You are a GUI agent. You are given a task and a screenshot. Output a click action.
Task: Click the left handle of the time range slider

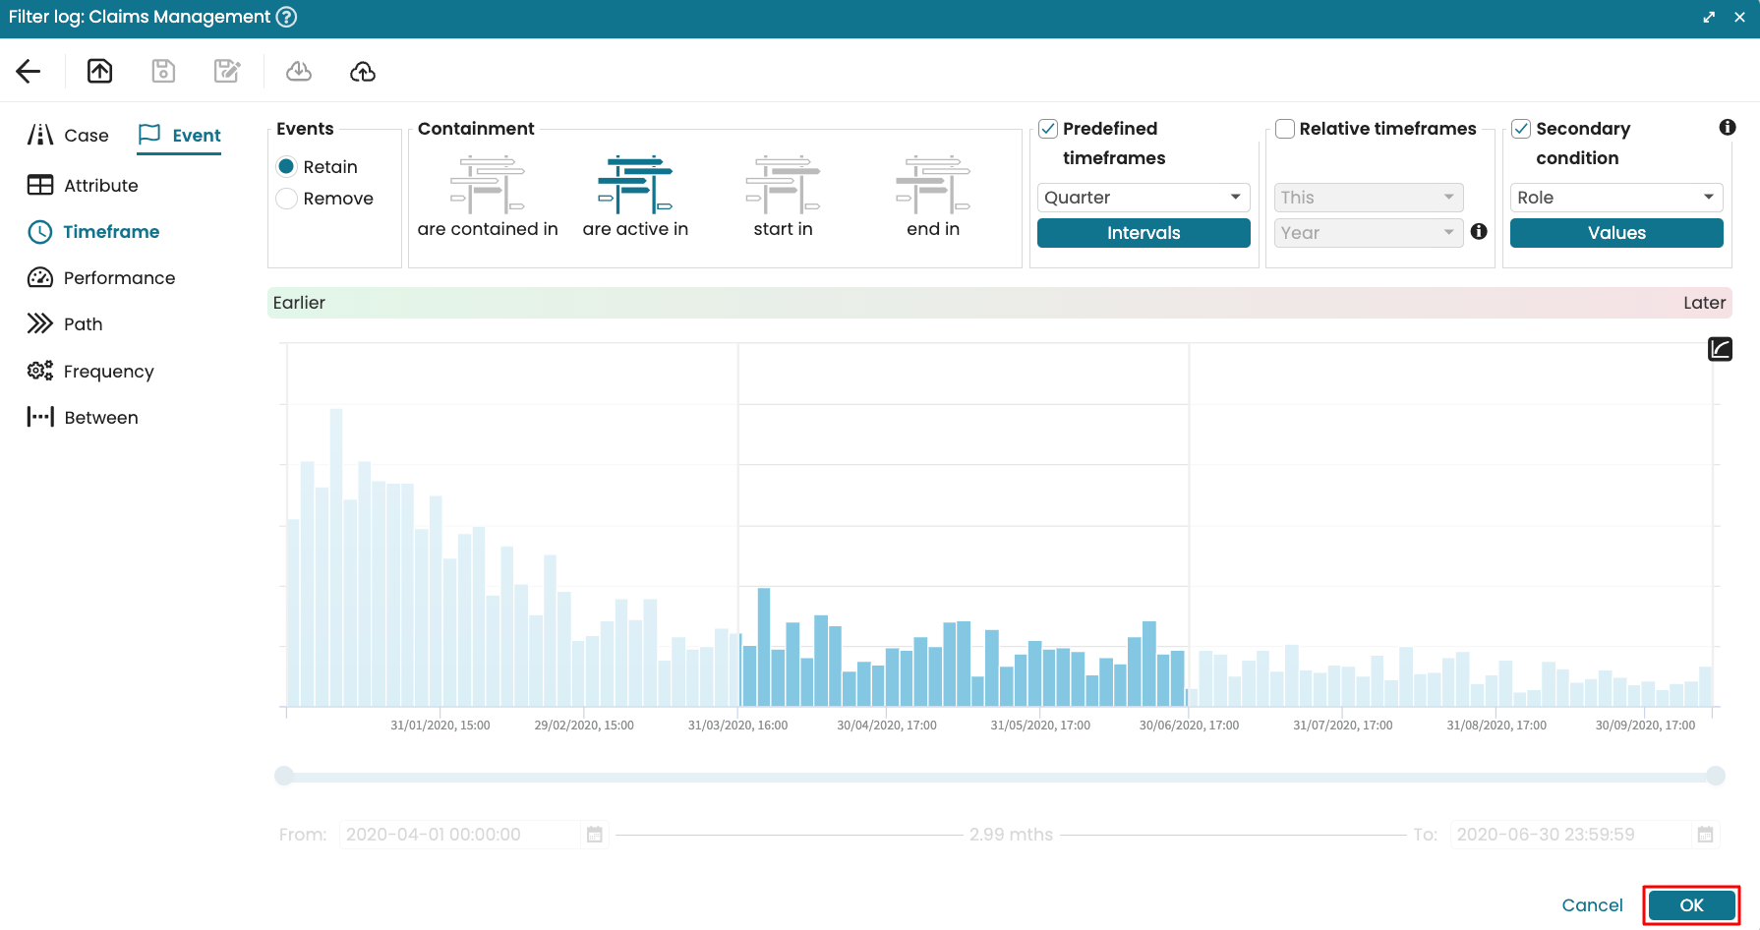coord(284,776)
